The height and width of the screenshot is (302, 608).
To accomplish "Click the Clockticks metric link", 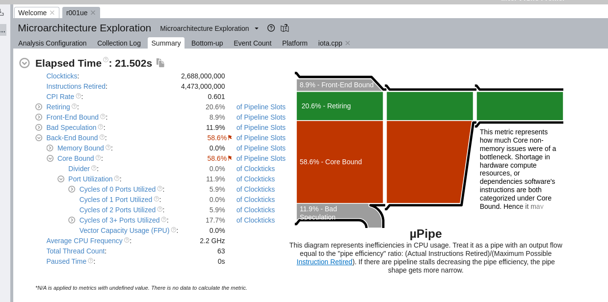I will click(x=61, y=76).
